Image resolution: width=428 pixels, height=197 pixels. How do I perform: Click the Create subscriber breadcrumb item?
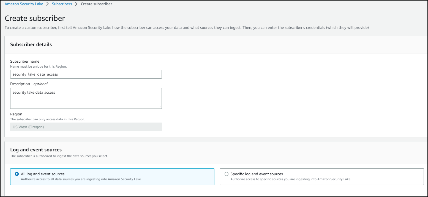click(96, 4)
